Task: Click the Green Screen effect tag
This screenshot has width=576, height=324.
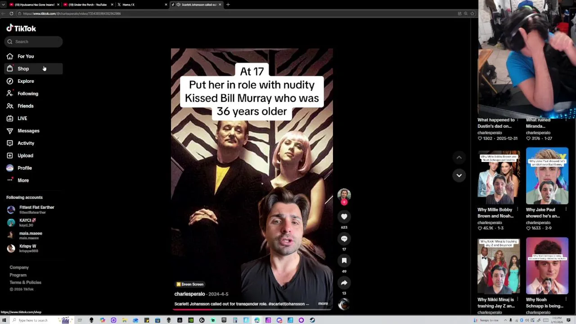Action: point(190,284)
